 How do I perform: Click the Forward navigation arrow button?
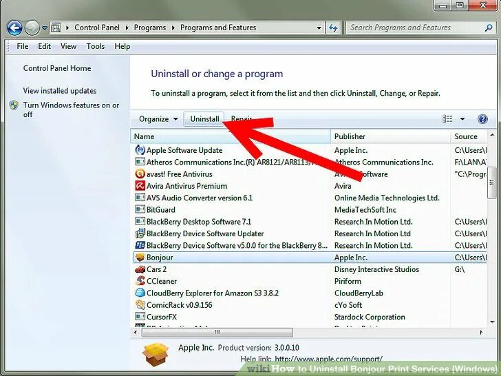[32, 28]
